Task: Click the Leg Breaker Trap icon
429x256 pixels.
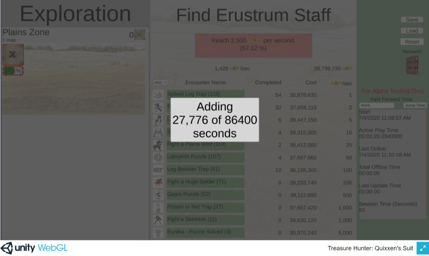Action: pos(158,170)
